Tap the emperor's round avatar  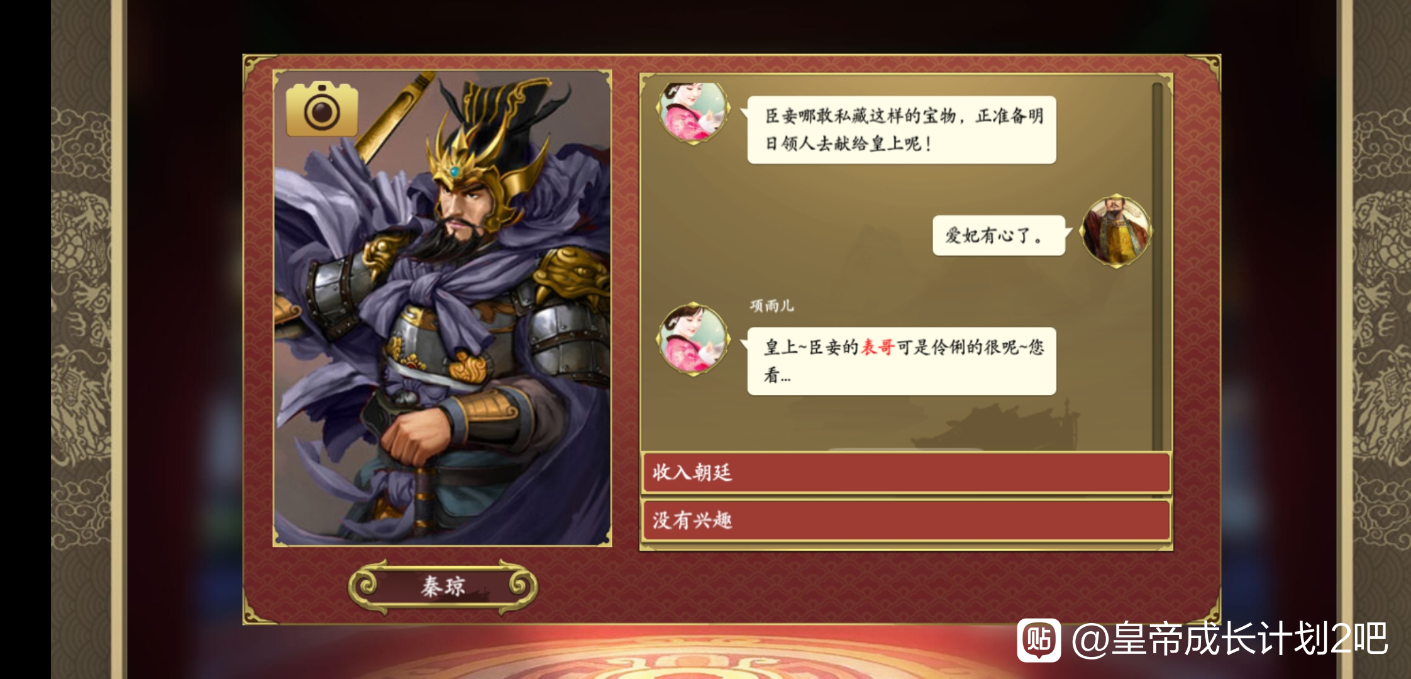(1115, 231)
